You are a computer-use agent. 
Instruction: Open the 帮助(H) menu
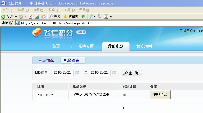[85, 10]
